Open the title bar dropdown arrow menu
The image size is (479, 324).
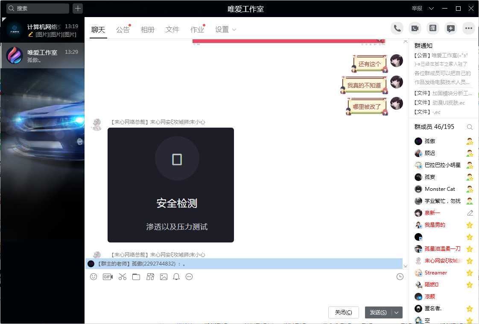(x=431, y=9)
